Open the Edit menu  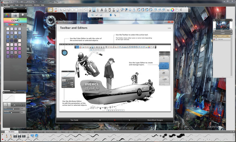tap(7, 5)
